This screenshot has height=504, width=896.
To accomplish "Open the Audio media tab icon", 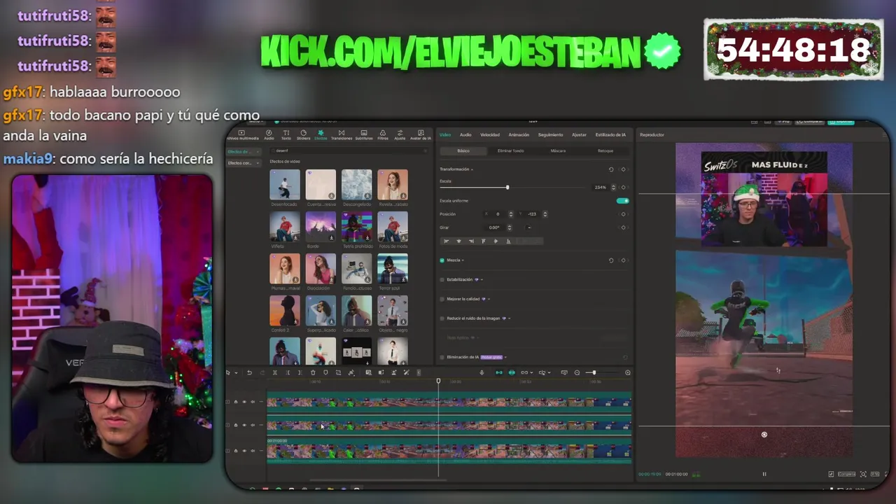I will pyautogui.click(x=269, y=134).
